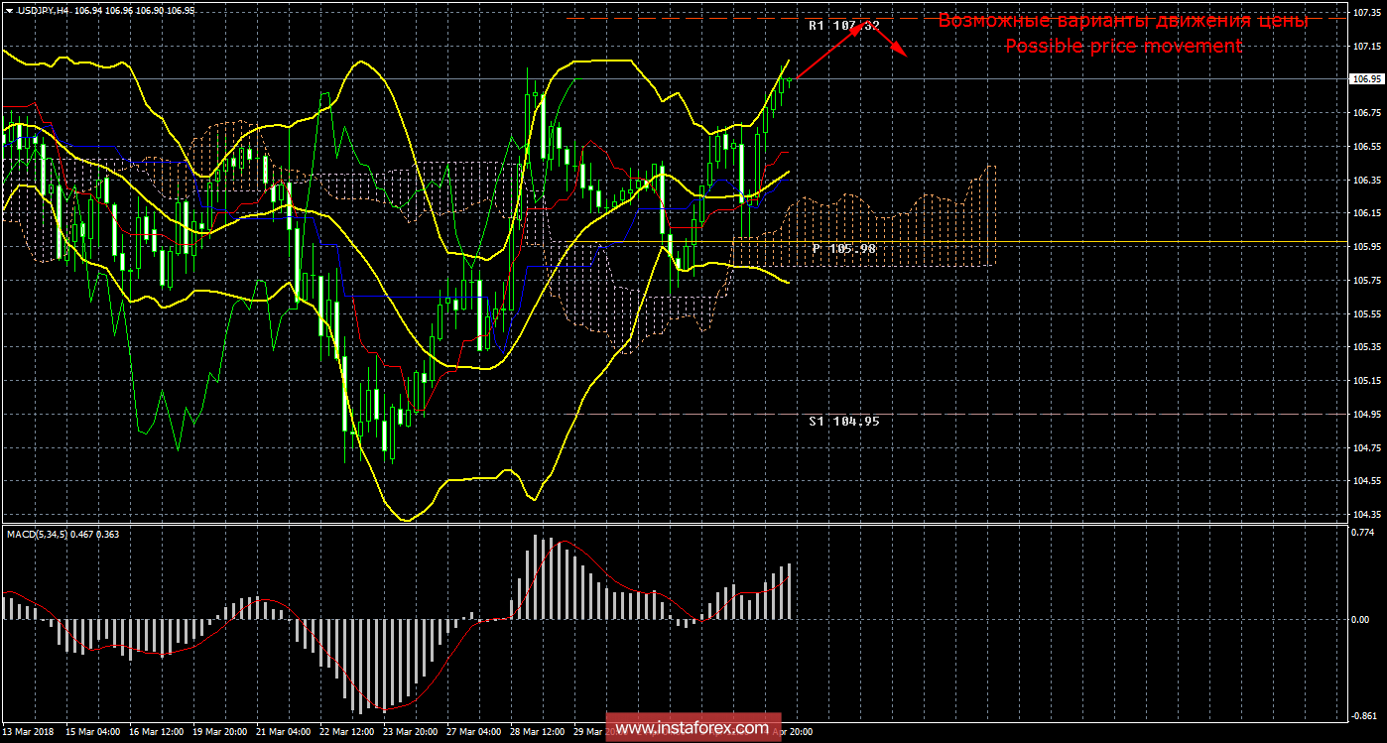Select the 104.75 price axis value
Screen dimensions: 1387x743
coord(1366,447)
